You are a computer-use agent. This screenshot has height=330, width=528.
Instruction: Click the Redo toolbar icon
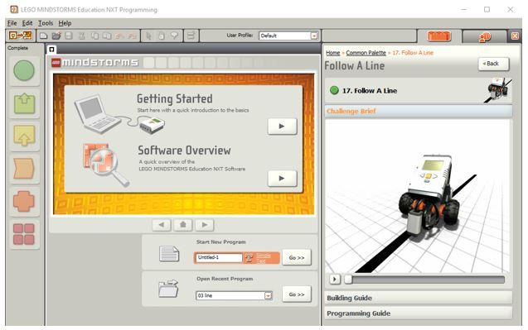point(132,36)
